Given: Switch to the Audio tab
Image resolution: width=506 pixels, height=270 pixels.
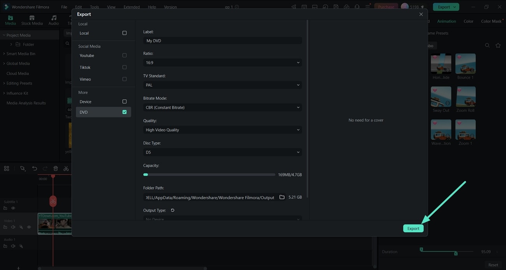Looking at the screenshot, I should pyautogui.click(x=54, y=21).
